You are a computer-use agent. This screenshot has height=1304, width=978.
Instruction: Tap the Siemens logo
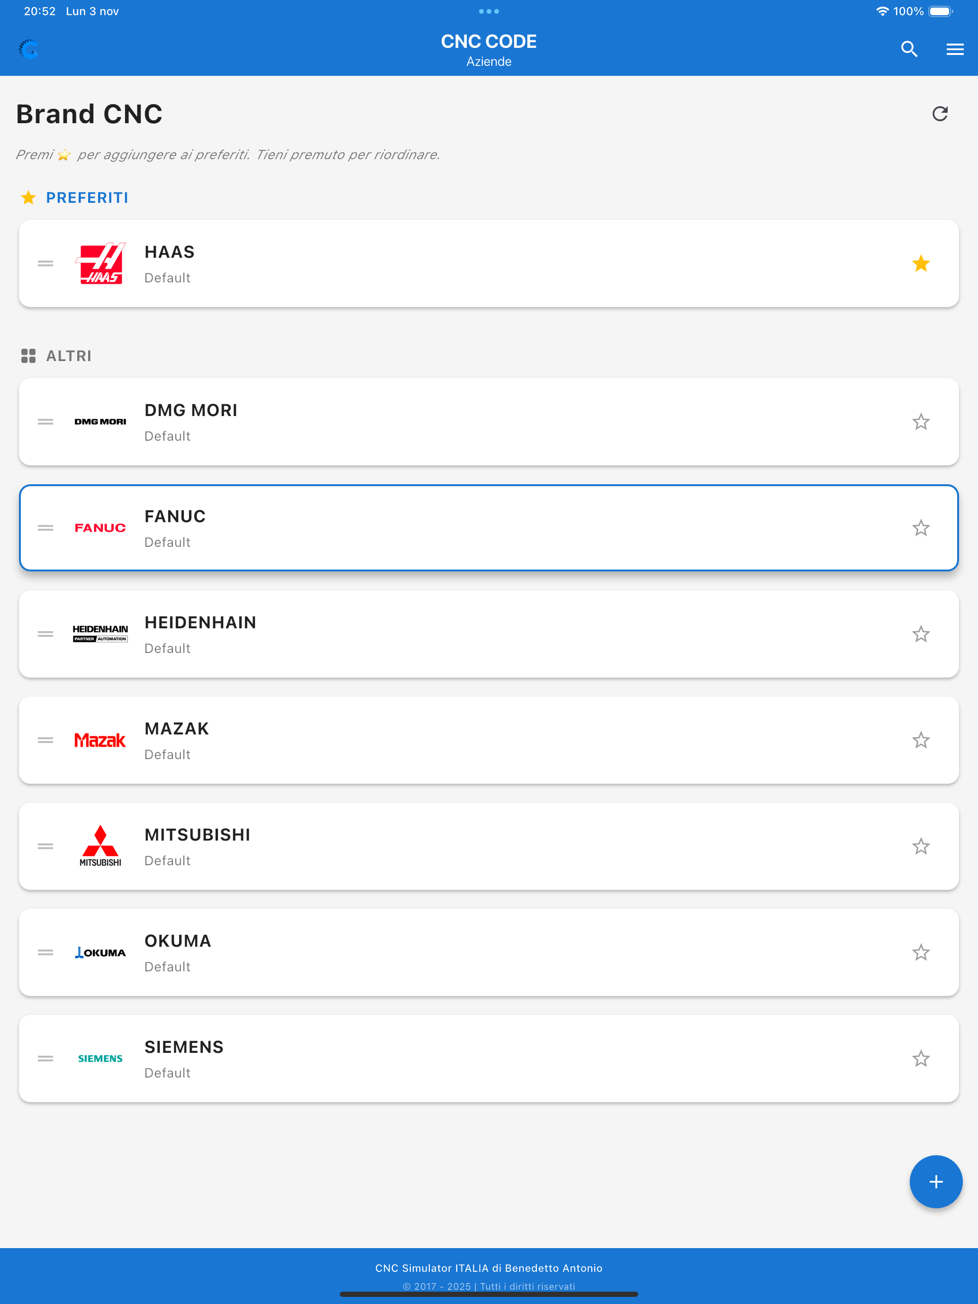pos(100,1058)
